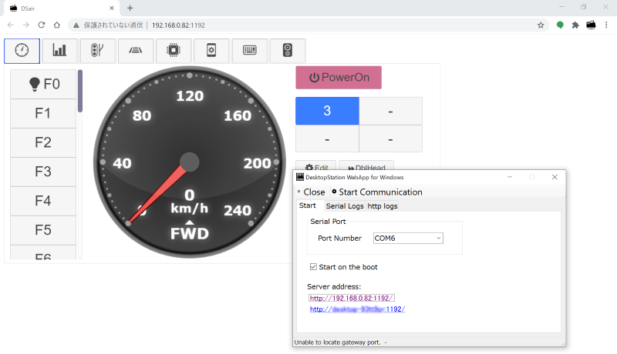This screenshot has width=617, height=354.
Task: Select locomotive slot 3
Action: click(x=327, y=111)
